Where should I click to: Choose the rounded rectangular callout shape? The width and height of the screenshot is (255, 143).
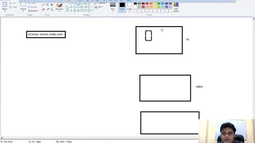pyautogui.click(x=82, y=10)
